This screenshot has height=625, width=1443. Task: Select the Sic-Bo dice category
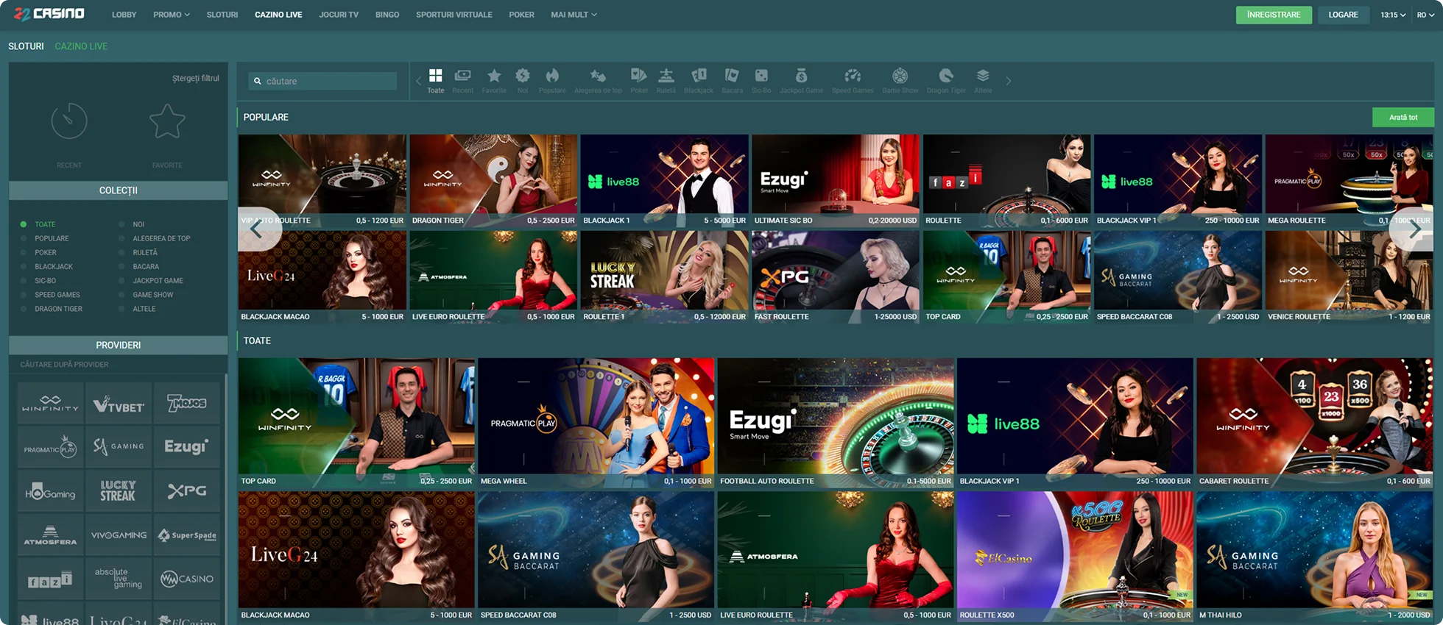click(x=761, y=81)
